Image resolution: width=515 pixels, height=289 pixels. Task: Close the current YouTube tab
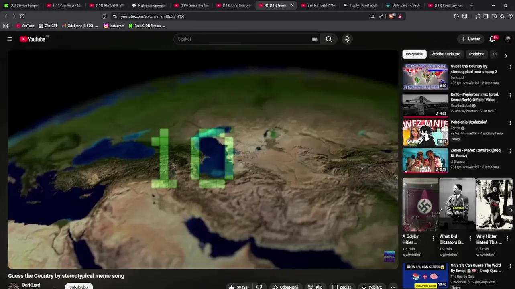click(x=292, y=6)
